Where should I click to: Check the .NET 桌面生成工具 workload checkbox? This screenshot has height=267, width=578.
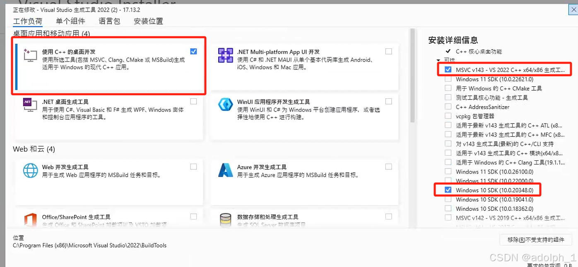click(193, 101)
